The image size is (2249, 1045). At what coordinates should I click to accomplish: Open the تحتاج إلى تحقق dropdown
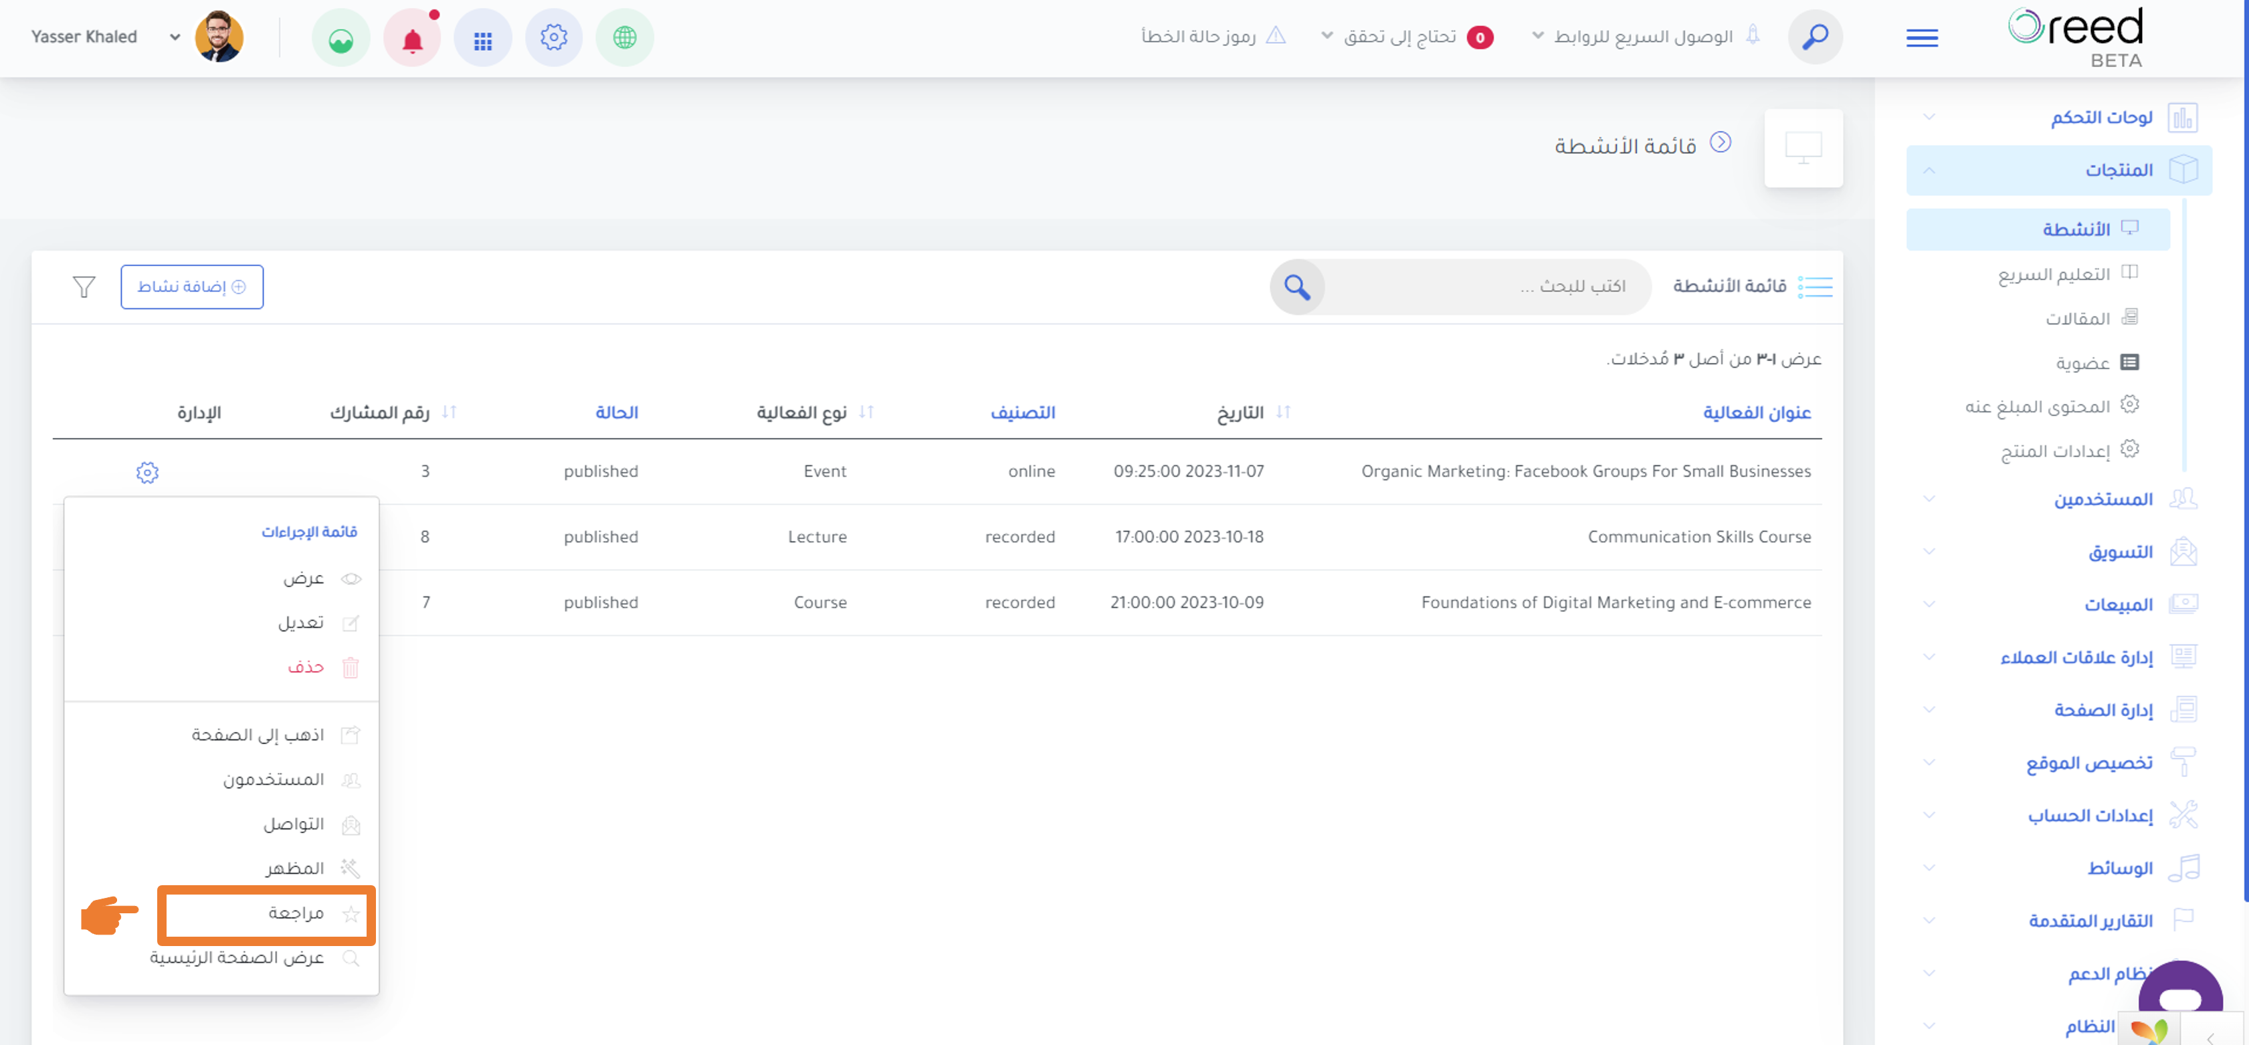click(x=1407, y=37)
